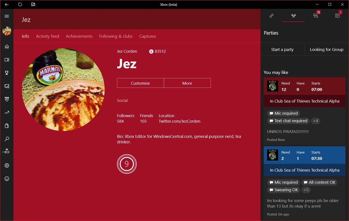Image resolution: width=349 pixels, height=221 pixels.
Task: Open the Xbox console connection icon
Action: tap(6, 152)
